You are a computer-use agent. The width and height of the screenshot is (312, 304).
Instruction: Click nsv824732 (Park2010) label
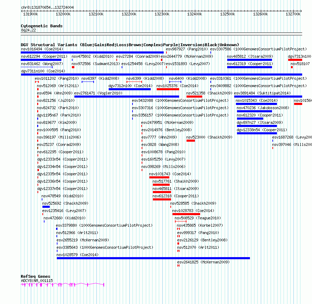pyautogui.click(x=58, y=108)
